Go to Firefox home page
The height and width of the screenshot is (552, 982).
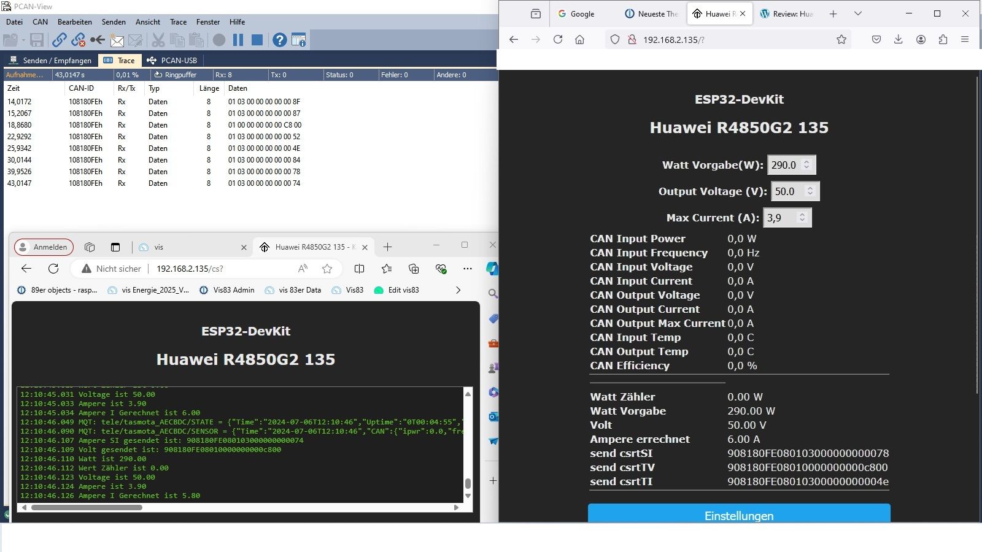click(x=579, y=39)
